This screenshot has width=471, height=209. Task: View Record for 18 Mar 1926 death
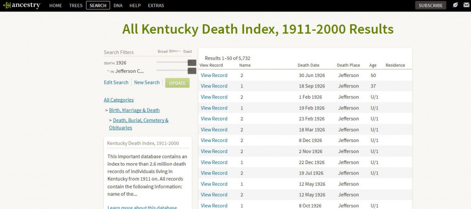214,130
